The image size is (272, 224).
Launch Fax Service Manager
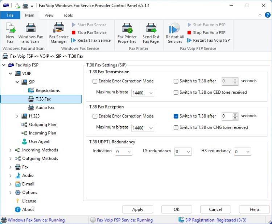click(59, 28)
